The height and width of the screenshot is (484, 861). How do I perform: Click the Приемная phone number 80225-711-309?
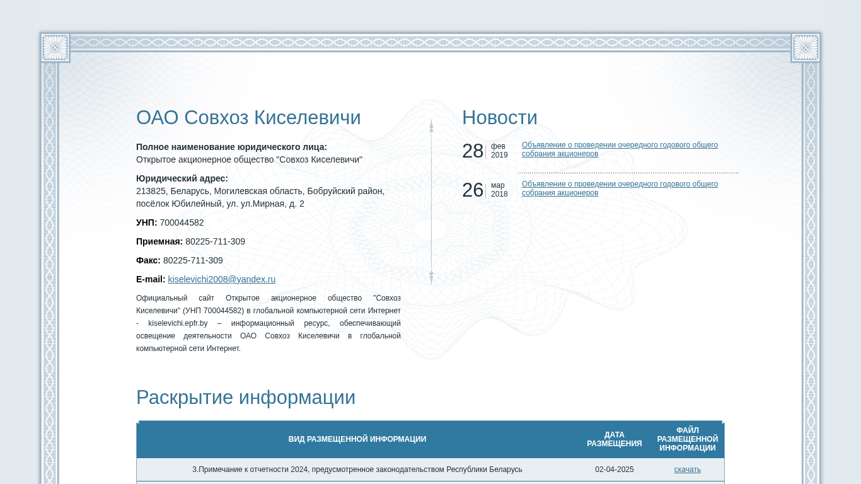[x=215, y=241]
